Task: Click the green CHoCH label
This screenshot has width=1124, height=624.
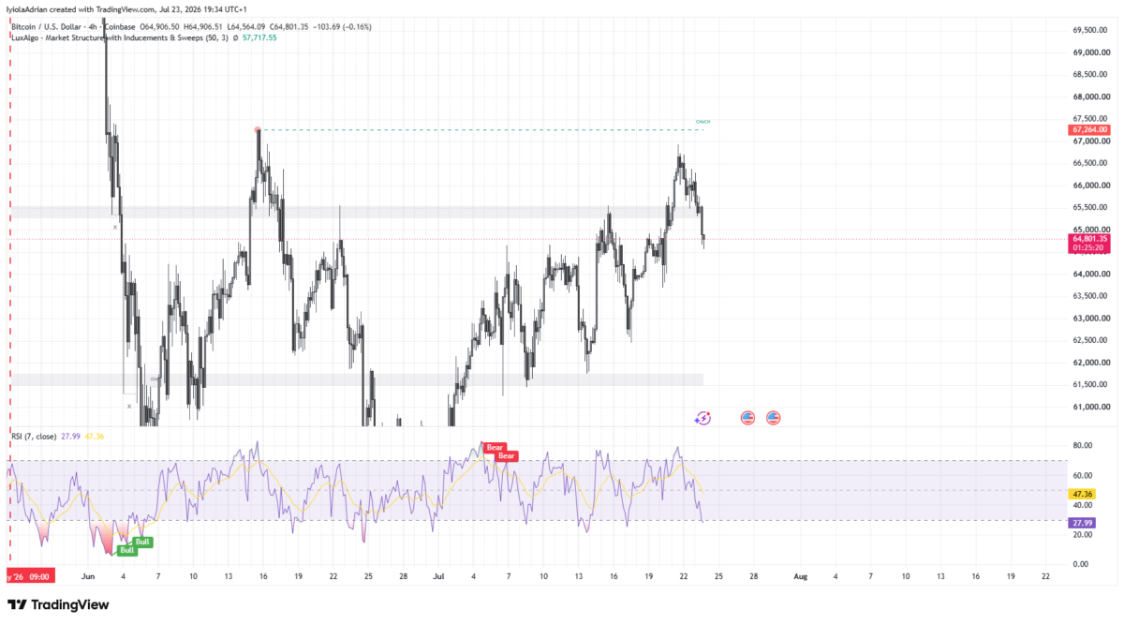Action: (703, 122)
